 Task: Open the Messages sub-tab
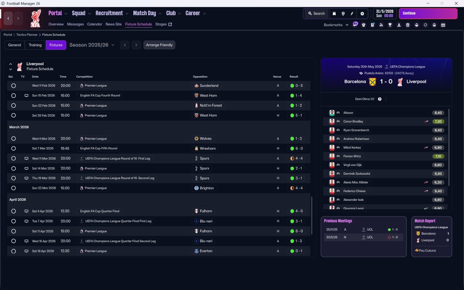75,24
